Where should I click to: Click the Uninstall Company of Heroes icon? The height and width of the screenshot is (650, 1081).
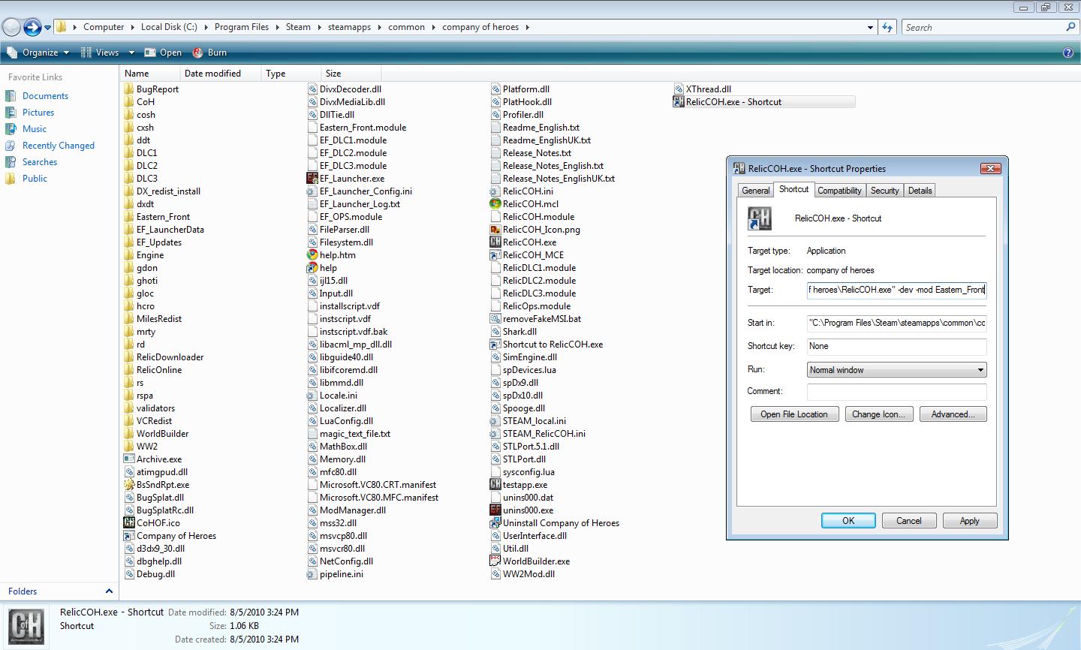coord(495,523)
